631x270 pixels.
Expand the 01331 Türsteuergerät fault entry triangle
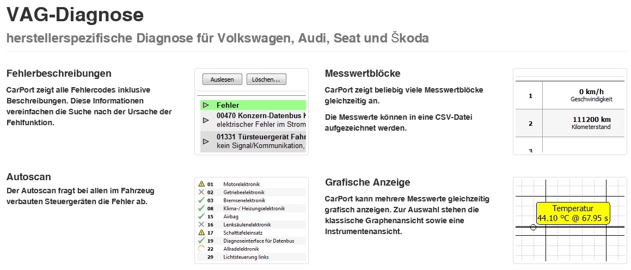206,141
